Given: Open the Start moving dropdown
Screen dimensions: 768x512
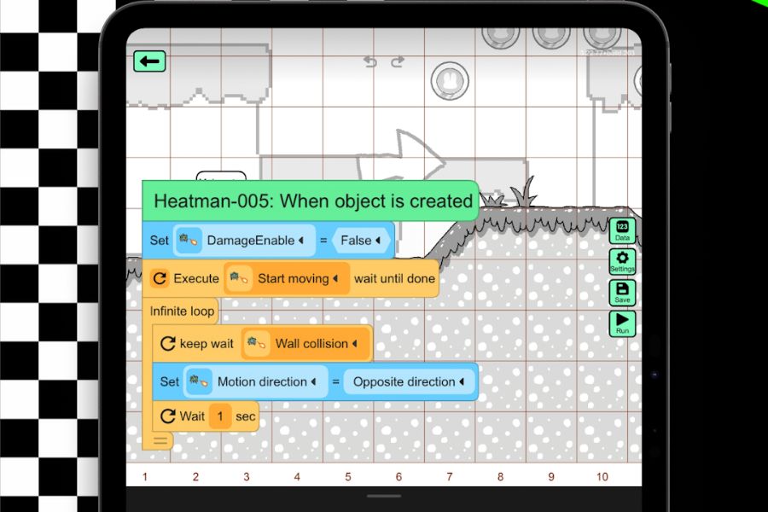Looking at the screenshot, I should (299, 278).
